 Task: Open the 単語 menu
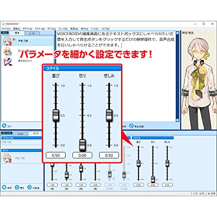74,29
